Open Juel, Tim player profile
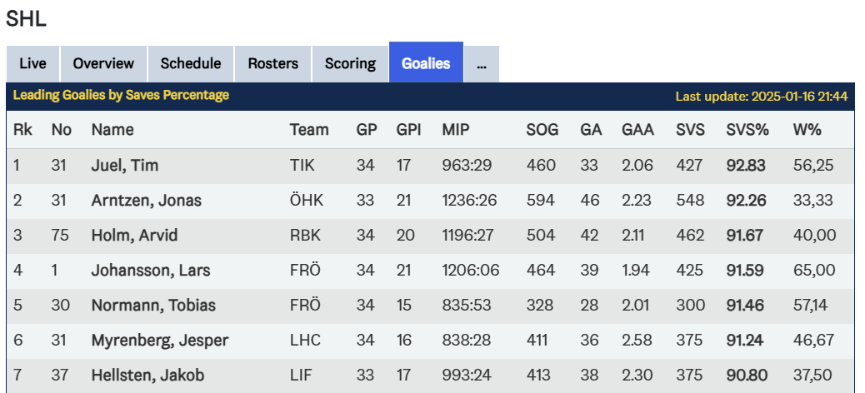 click(124, 166)
